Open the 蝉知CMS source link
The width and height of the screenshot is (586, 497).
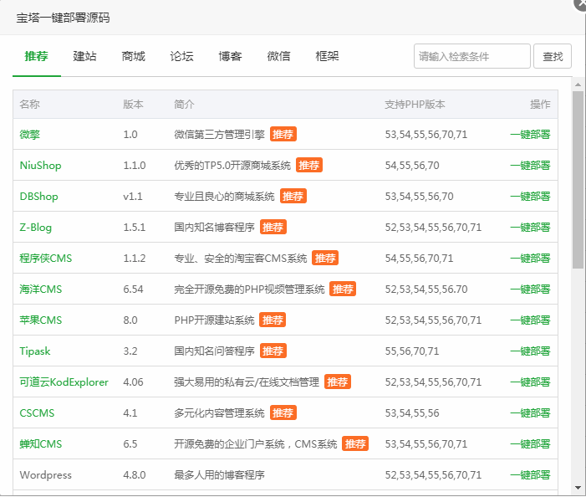tap(41, 444)
